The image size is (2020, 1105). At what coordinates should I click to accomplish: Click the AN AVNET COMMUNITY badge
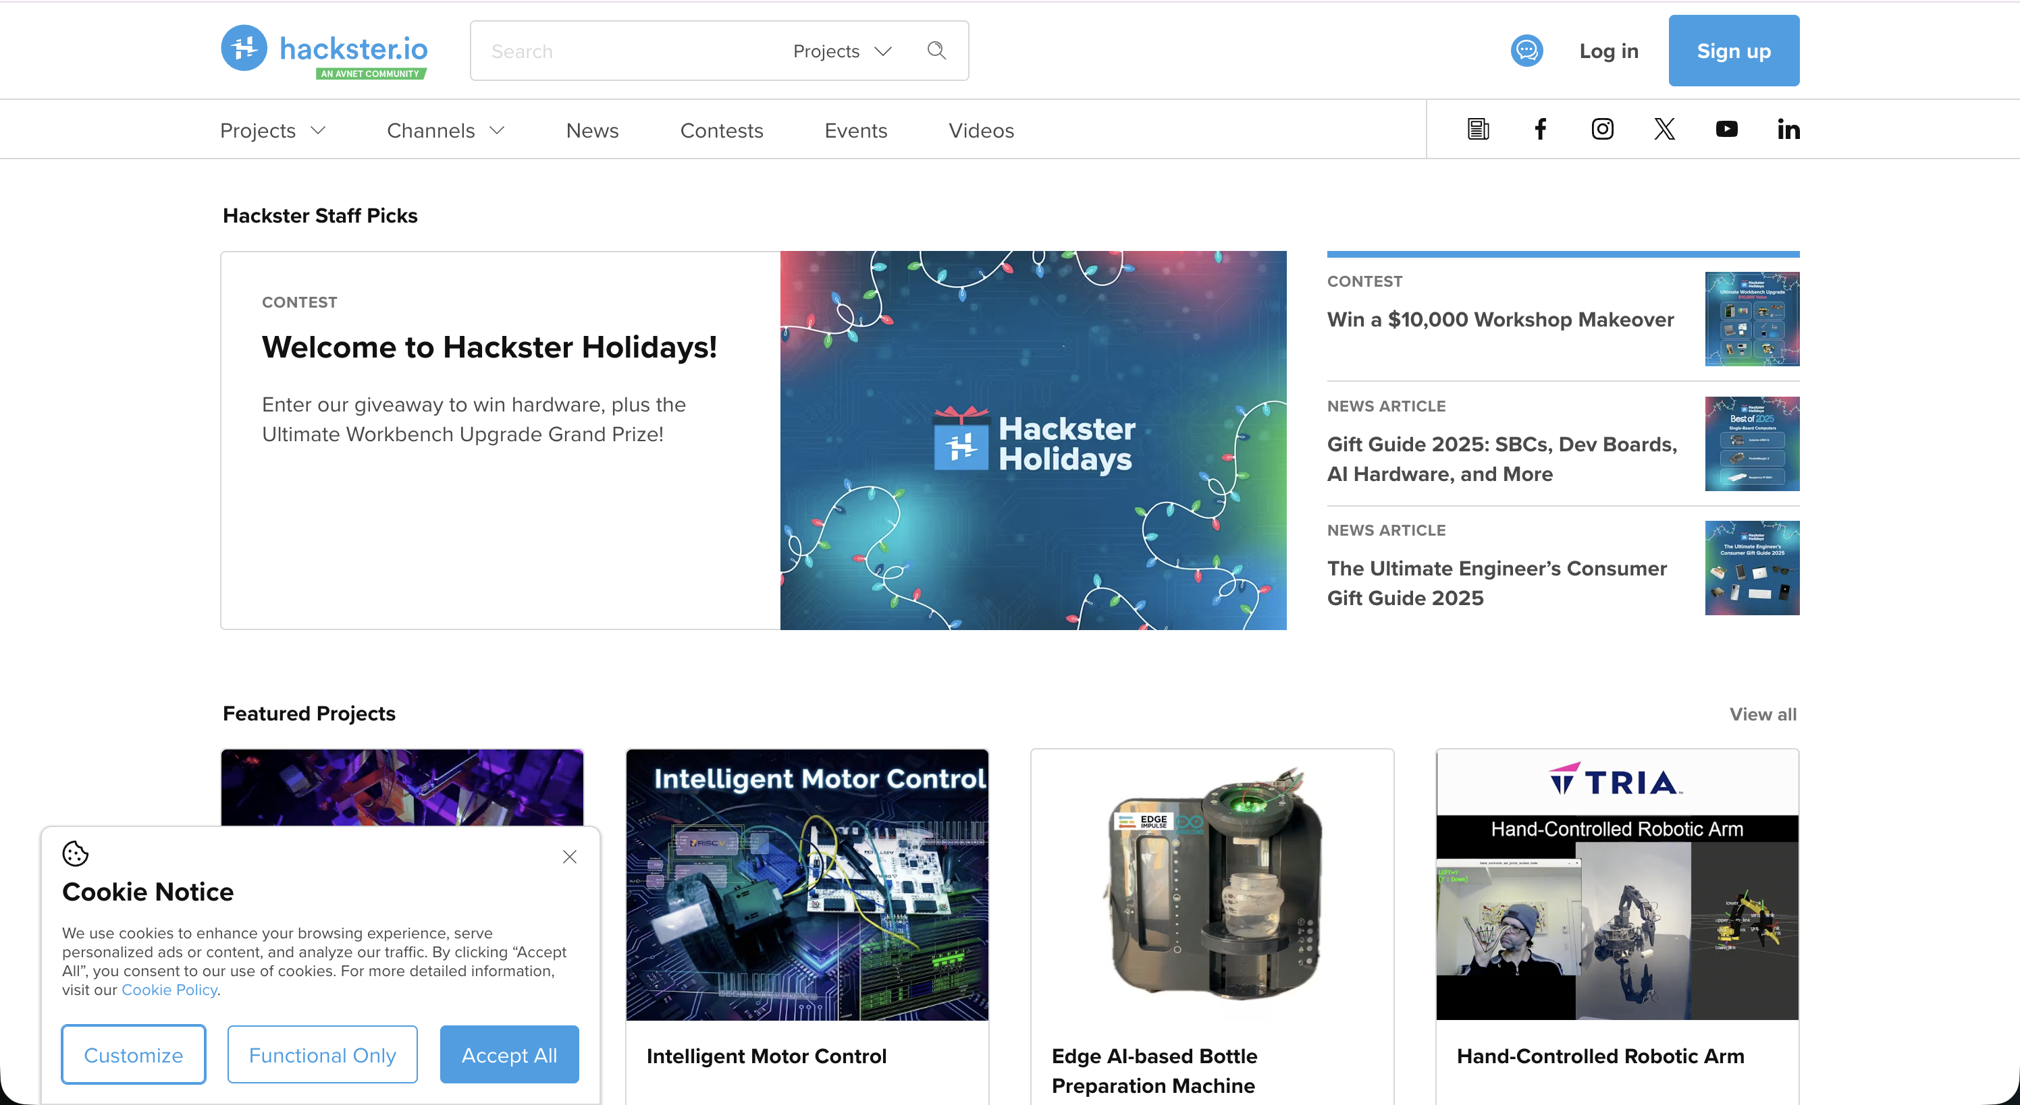[371, 74]
